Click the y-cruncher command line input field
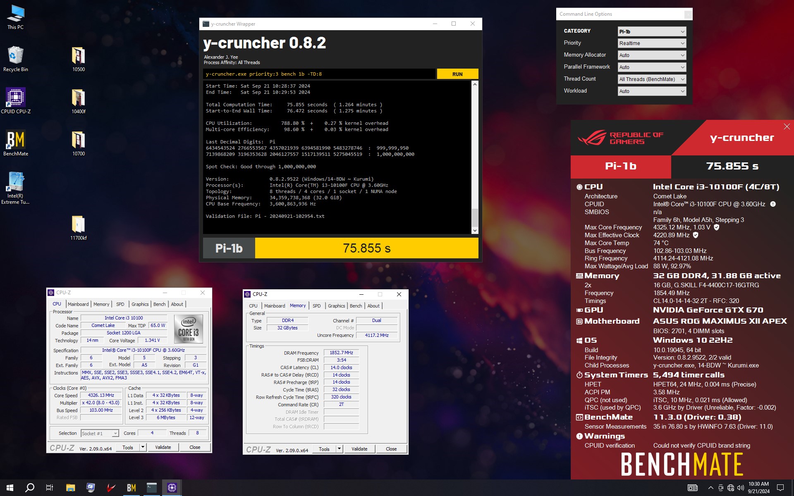 319,74
